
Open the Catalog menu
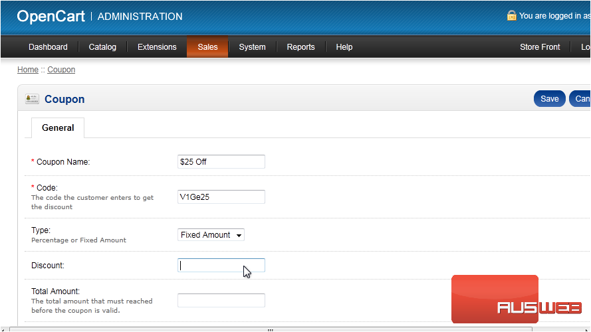pyautogui.click(x=102, y=47)
